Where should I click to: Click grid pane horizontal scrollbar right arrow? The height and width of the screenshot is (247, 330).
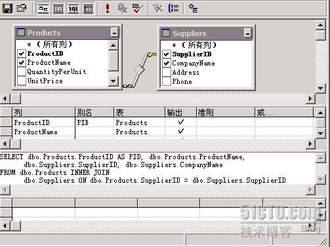pos(310,143)
